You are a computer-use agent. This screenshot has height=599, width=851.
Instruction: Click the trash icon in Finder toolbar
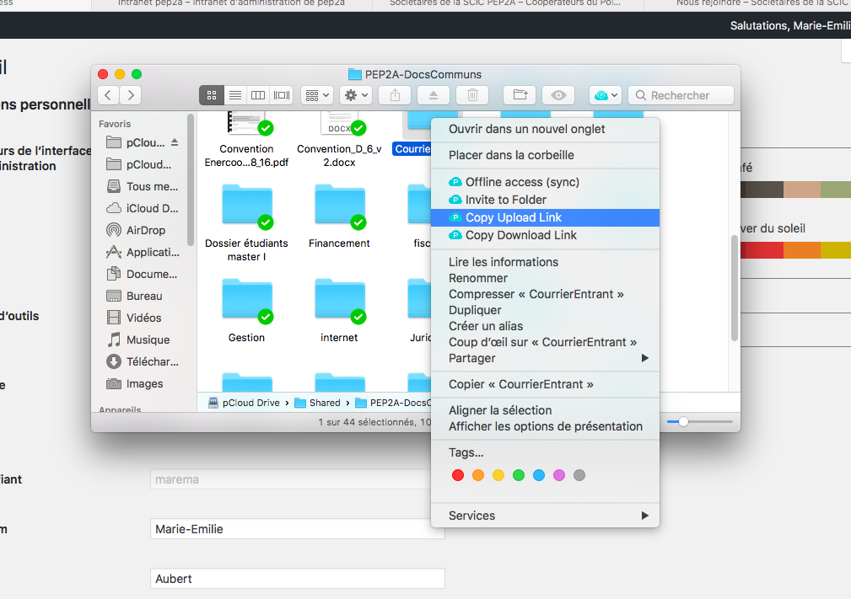473,95
